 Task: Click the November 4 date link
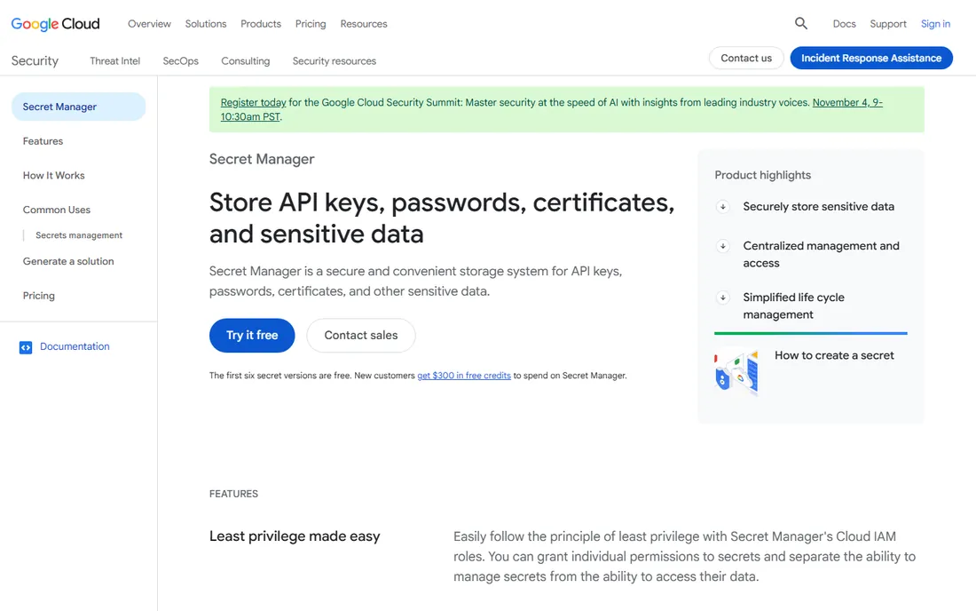tap(847, 102)
